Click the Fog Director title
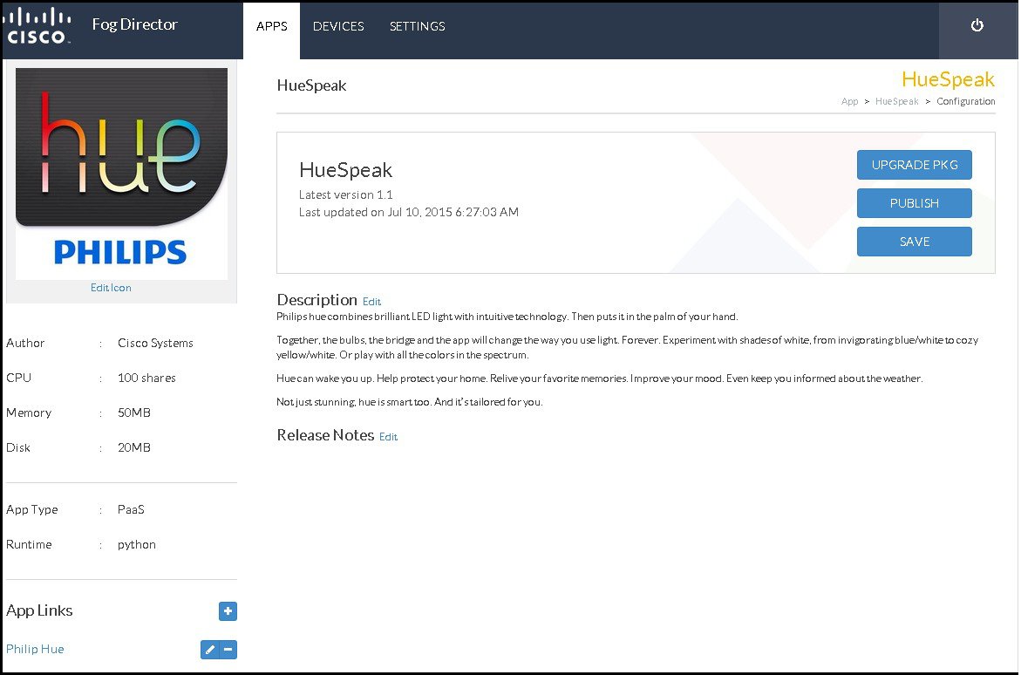This screenshot has width=1021, height=675. coord(135,24)
